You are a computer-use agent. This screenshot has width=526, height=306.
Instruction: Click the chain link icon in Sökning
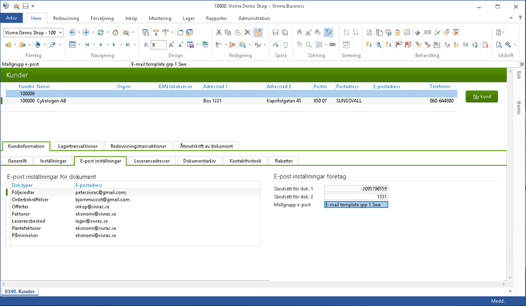[332, 45]
